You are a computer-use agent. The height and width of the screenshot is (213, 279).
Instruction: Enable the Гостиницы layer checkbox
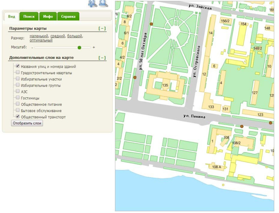[18, 98]
